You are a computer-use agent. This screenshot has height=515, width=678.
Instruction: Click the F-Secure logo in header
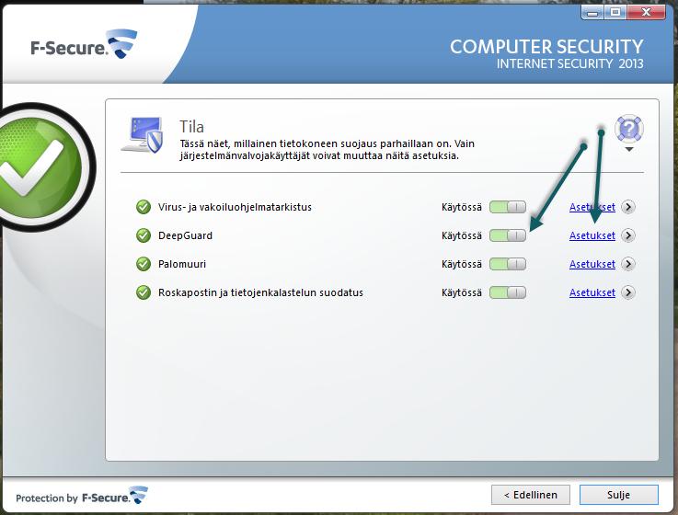click(x=84, y=44)
